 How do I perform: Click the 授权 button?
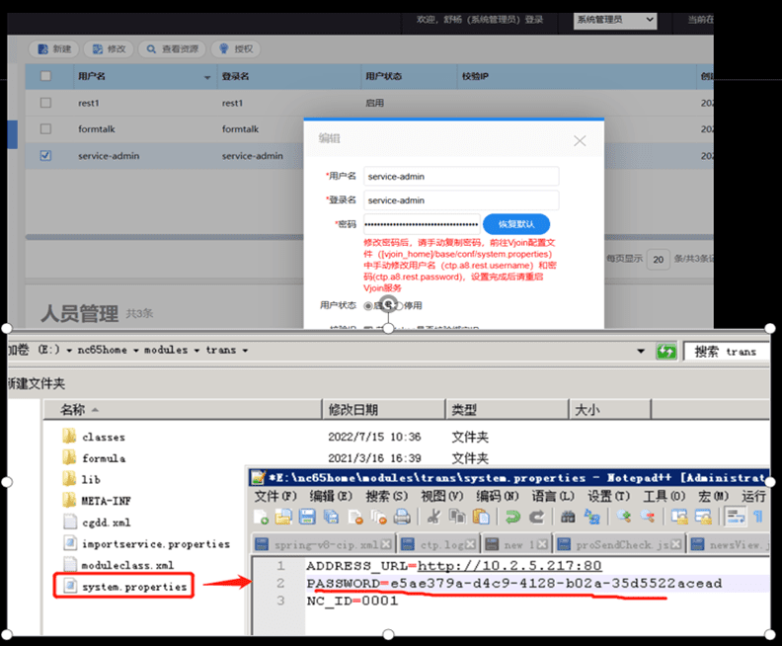(235, 48)
